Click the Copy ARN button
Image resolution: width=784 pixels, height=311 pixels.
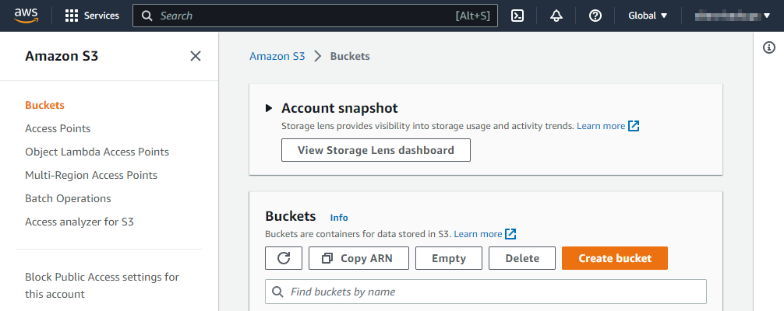pyautogui.click(x=358, y=258)
